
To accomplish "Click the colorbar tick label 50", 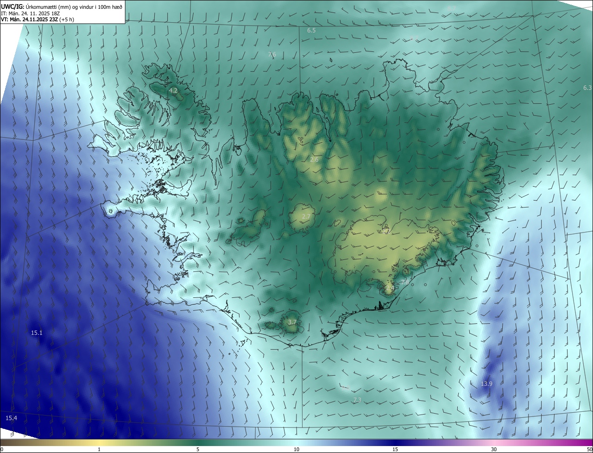I will pos(589,449).
